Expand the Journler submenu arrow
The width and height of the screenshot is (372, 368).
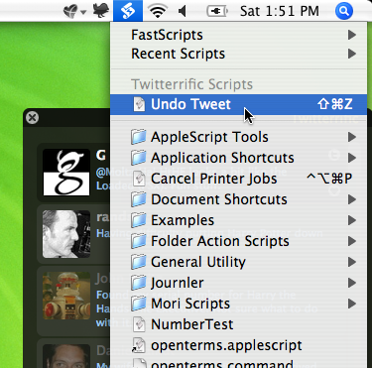click(x=352, y=283)
